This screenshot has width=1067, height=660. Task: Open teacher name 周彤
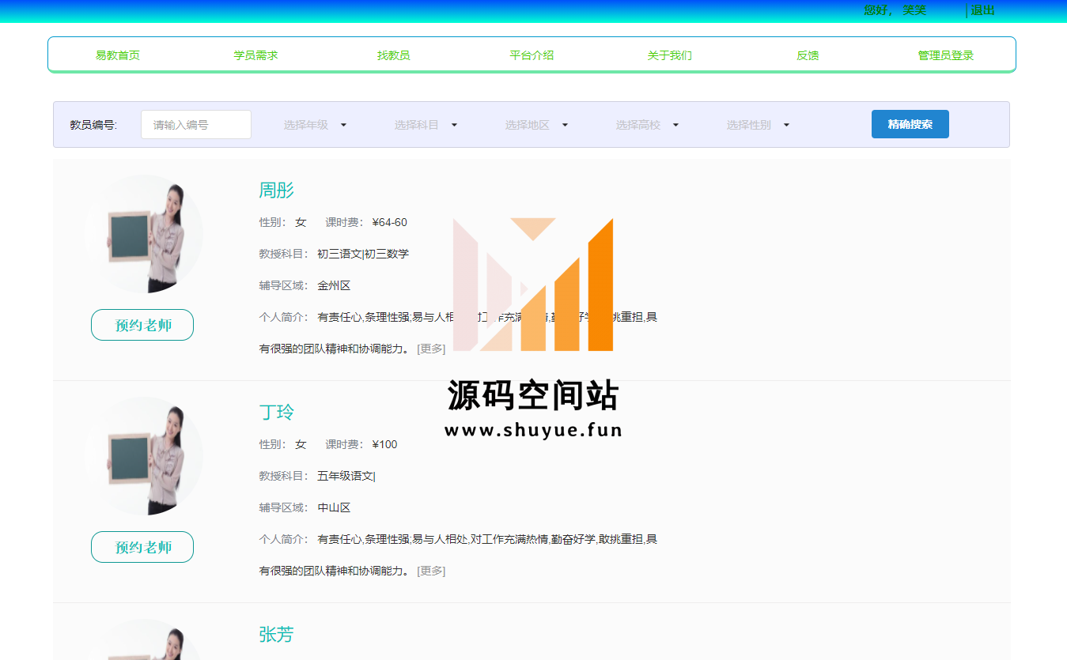tap(277, 190)
